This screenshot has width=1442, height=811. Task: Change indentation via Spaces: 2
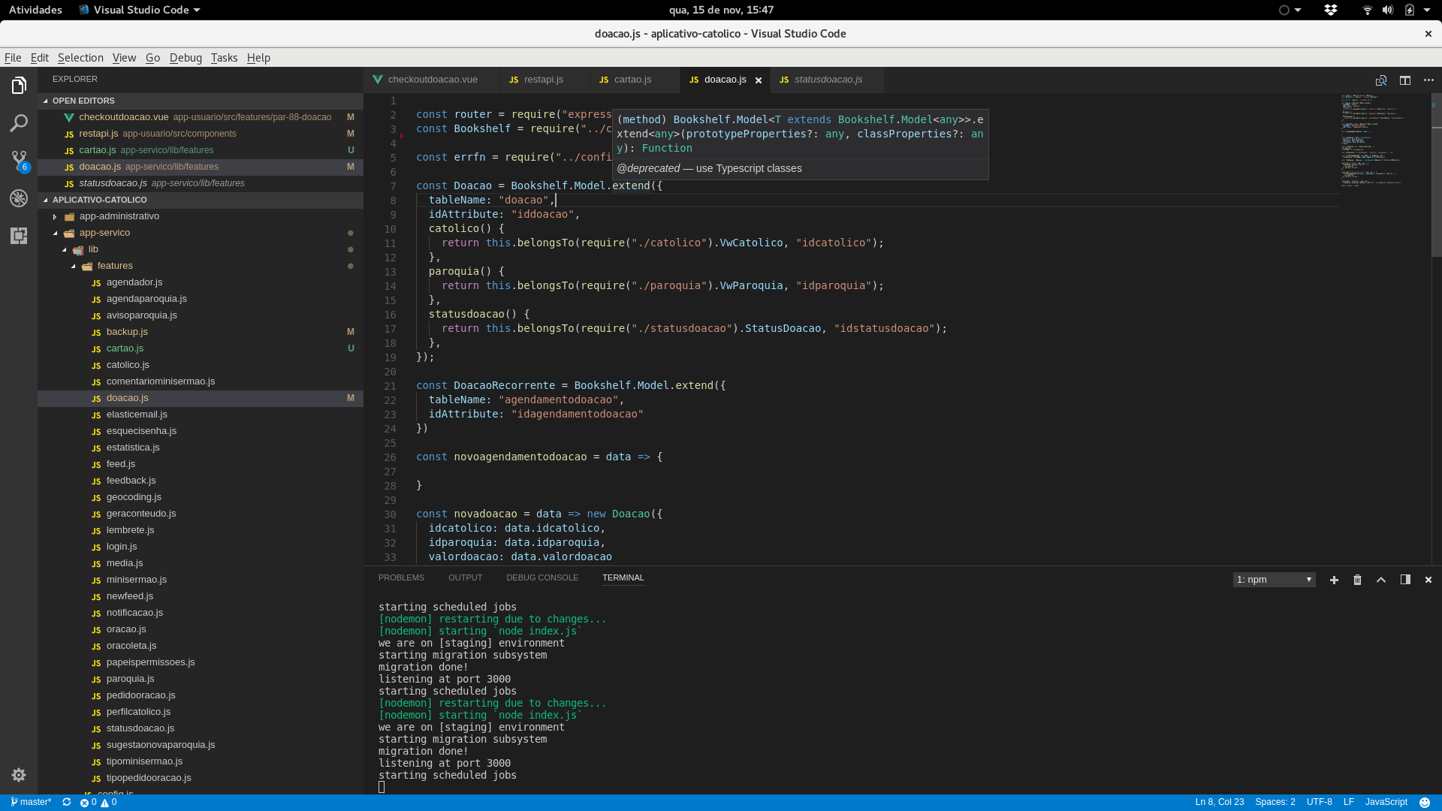pyautogui.click(x=1275, y=802)
